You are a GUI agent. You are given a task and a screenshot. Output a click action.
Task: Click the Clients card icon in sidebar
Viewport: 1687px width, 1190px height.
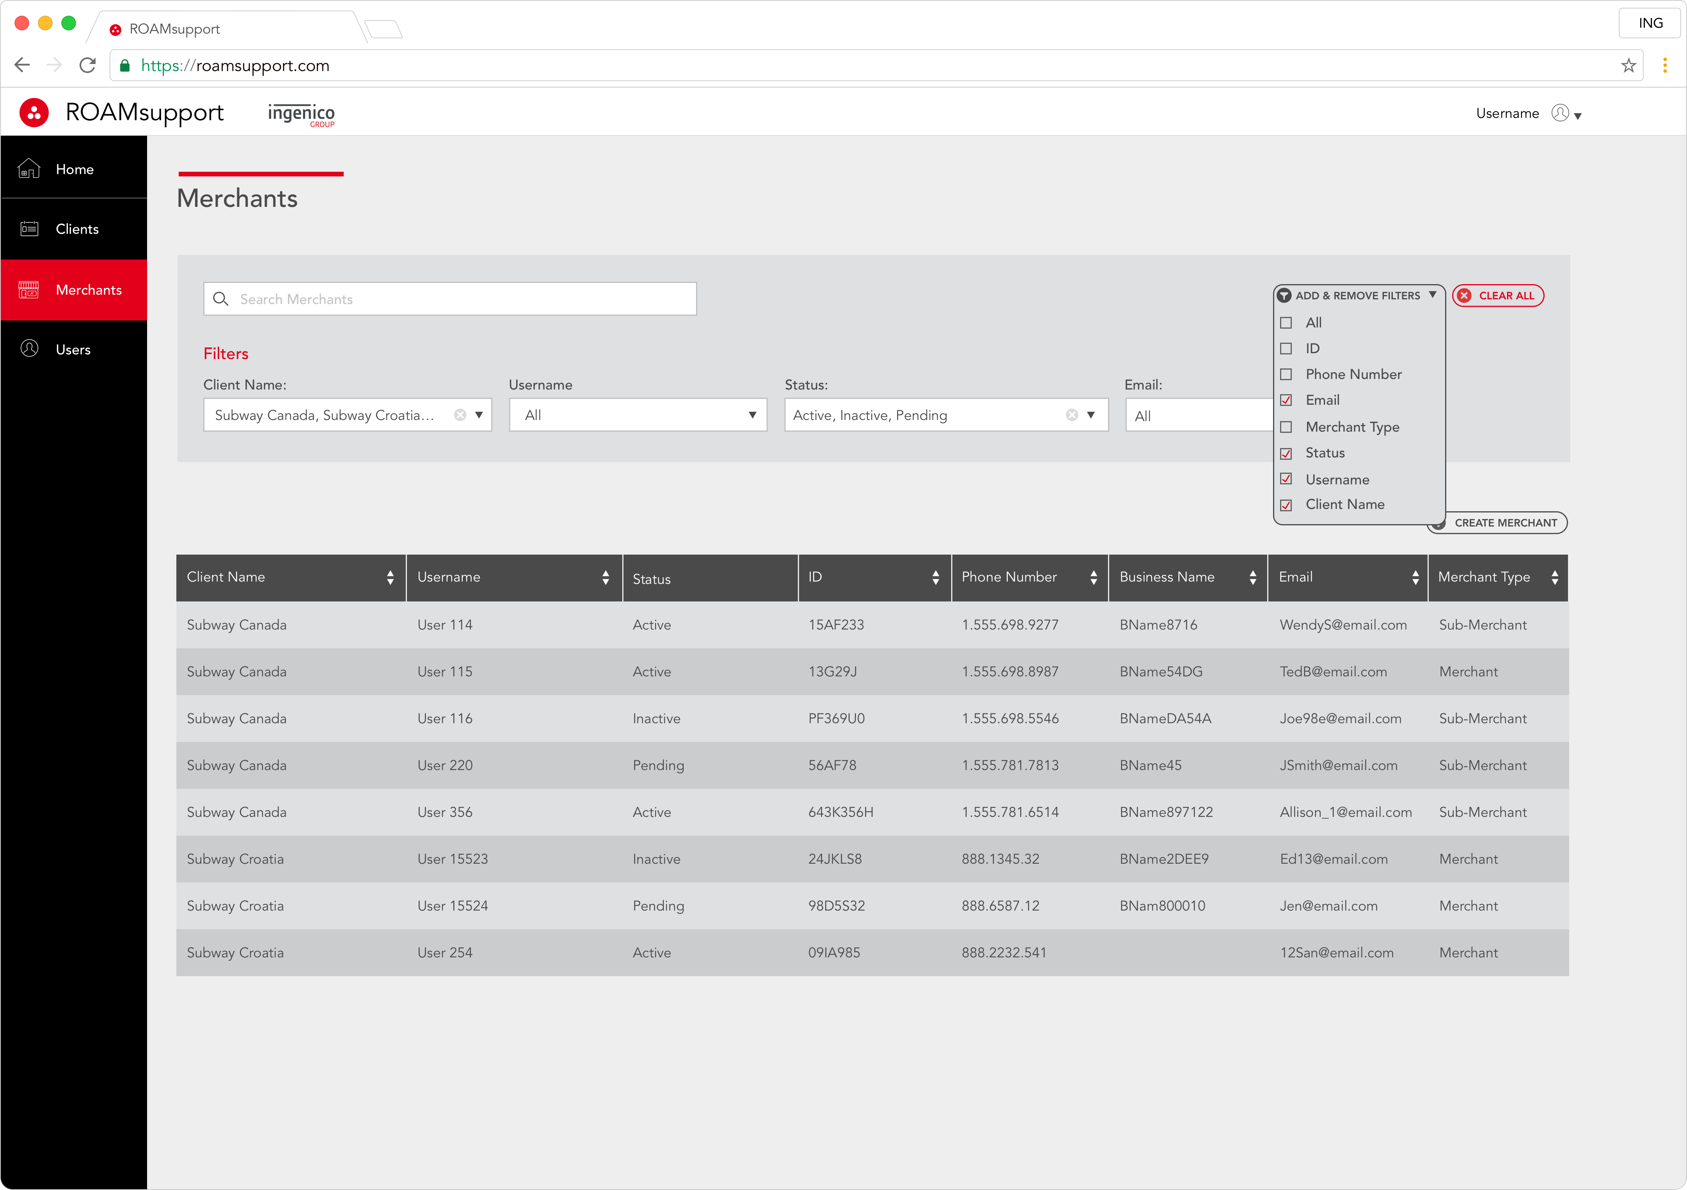28,229
